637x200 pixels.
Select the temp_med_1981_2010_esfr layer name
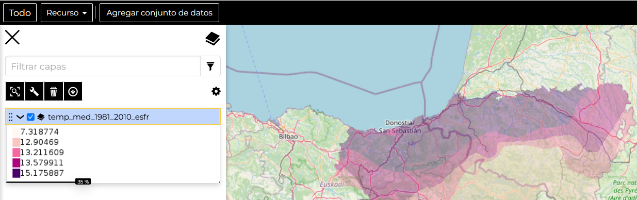[x=99, y=117]
